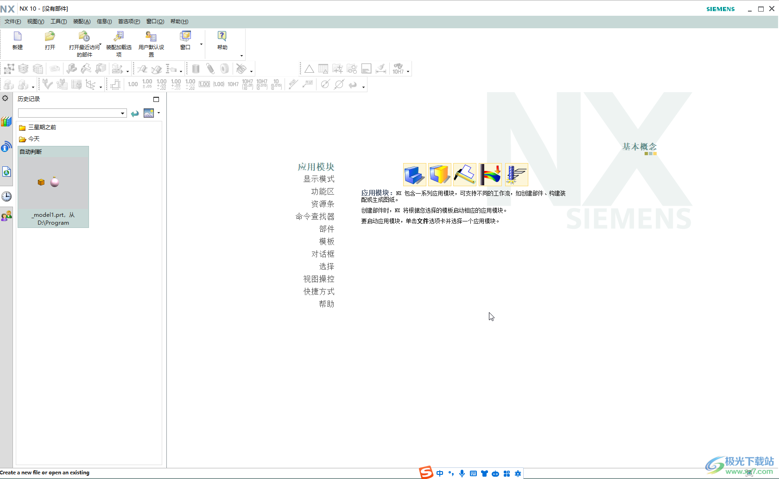This screenshot has height=479, width=779.
Task: Click the 命令查找器 link
Action: 315,216
